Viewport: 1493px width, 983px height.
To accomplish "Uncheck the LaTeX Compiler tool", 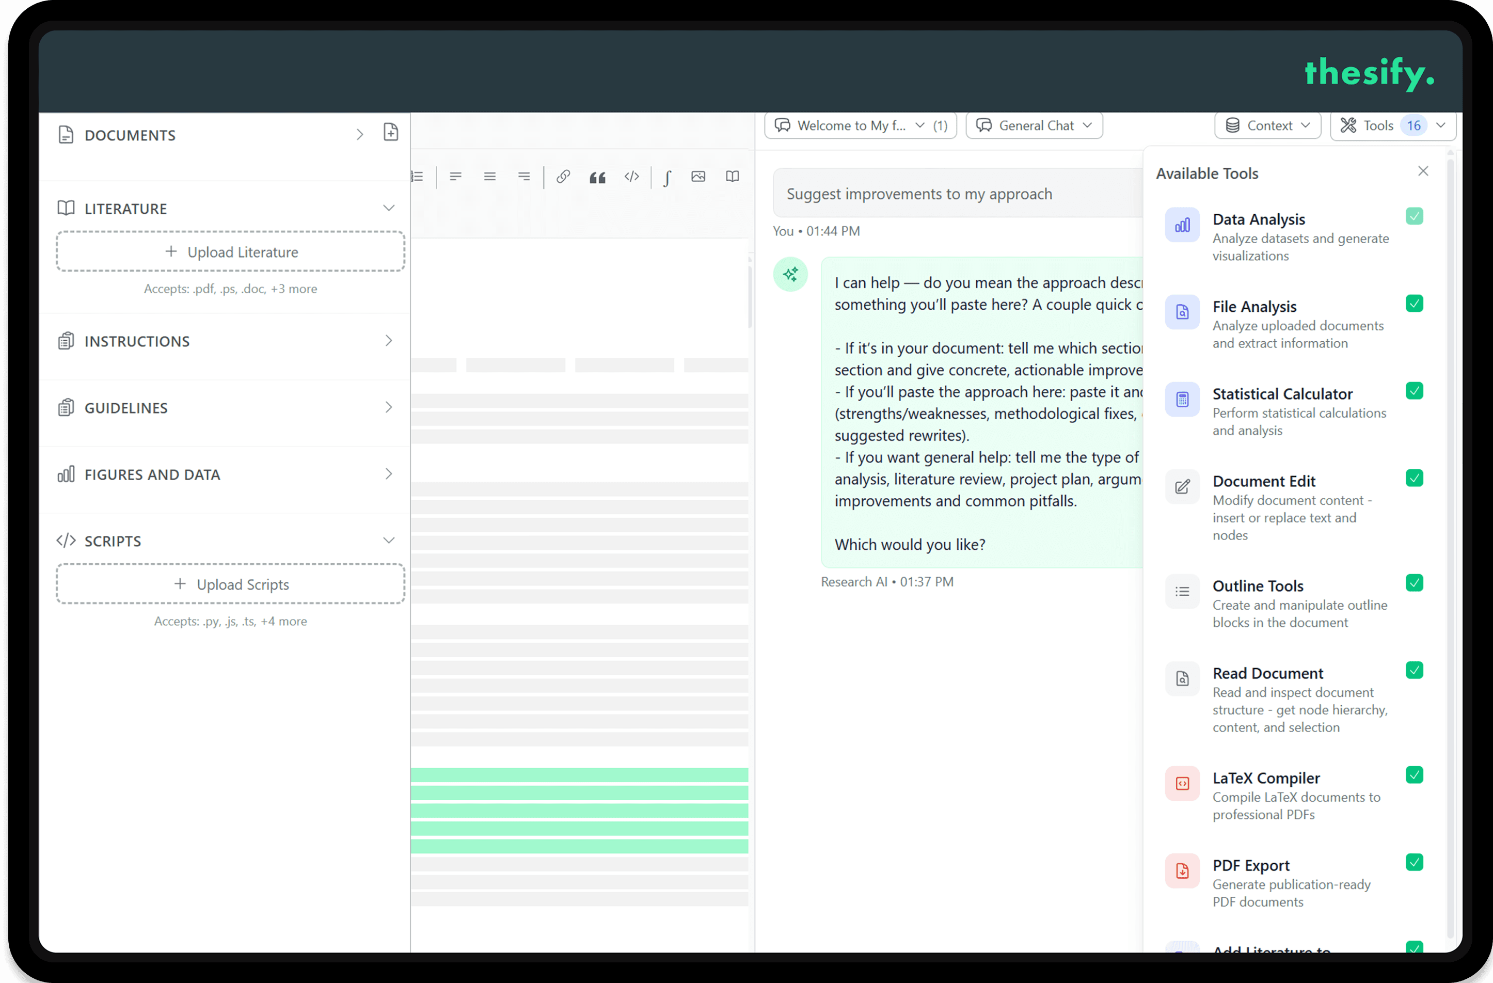I will pos(1415,775).
